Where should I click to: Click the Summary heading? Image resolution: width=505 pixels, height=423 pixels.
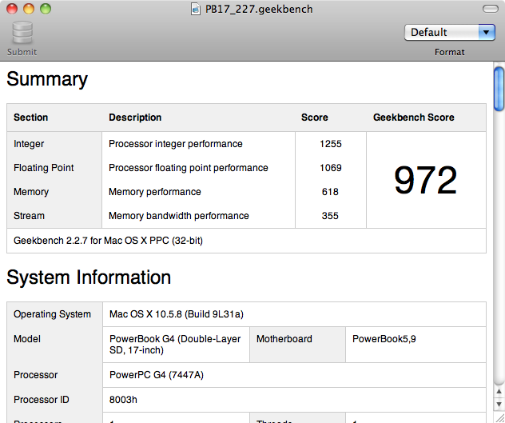[47, 79]
